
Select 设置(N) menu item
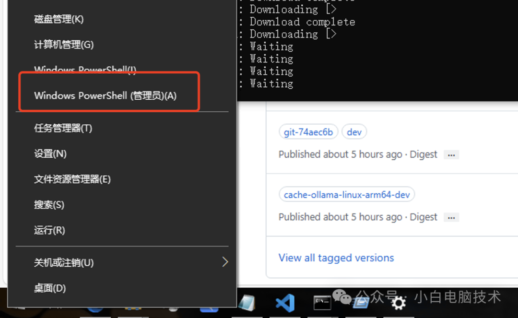122,153
